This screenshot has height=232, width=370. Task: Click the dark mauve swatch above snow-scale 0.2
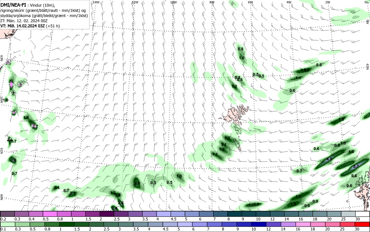[x=7, y=214]
